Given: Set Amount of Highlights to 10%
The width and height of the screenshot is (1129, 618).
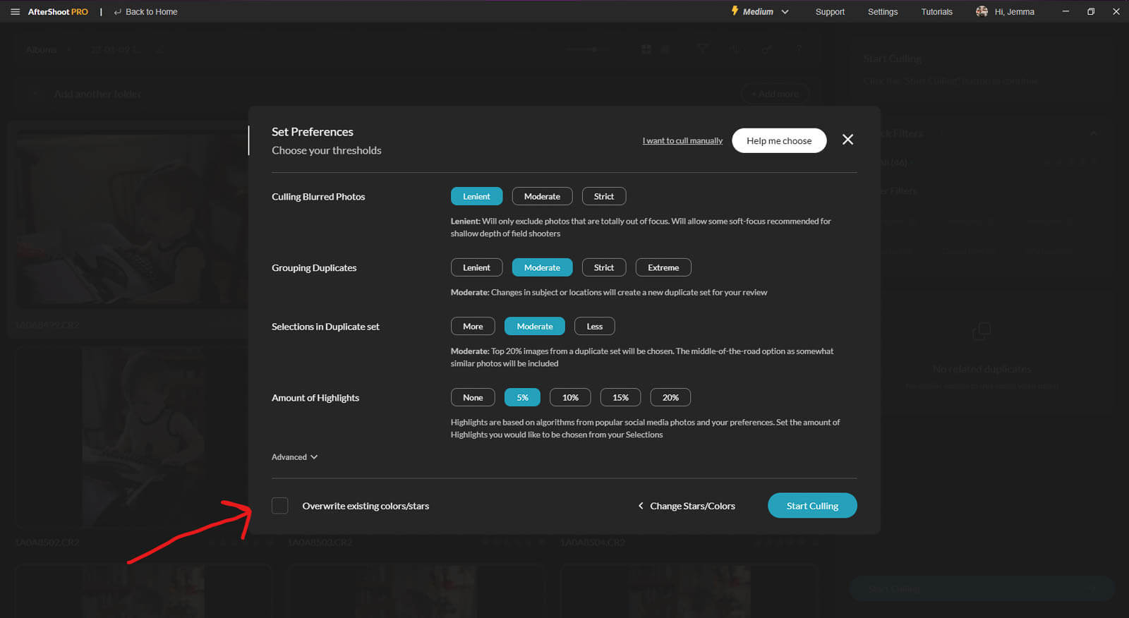Looking at the screenshot, I should point(570,397).
